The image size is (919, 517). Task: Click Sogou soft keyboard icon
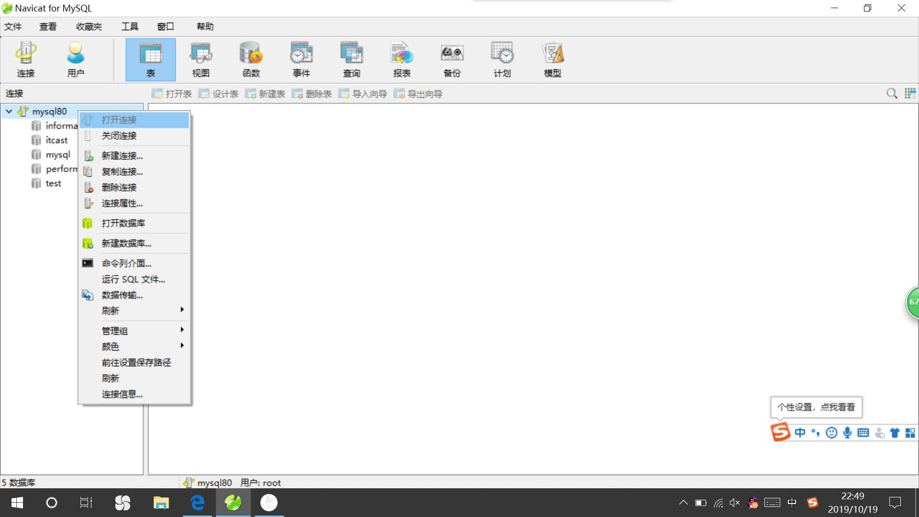(x=863, y=433)
